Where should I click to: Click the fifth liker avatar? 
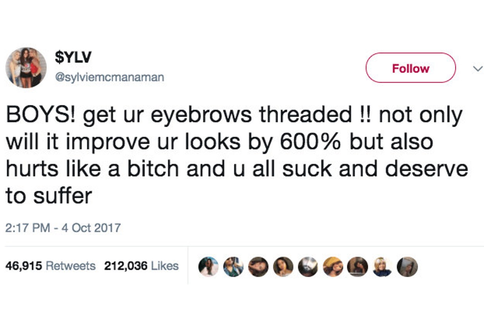308,266
